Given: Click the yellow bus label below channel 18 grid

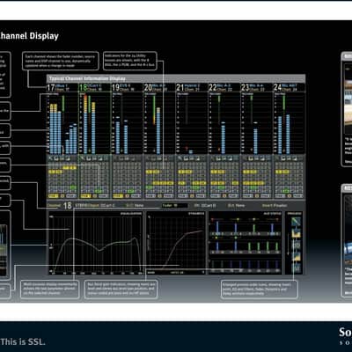Looking at the screenshot, I should point(85,196).
